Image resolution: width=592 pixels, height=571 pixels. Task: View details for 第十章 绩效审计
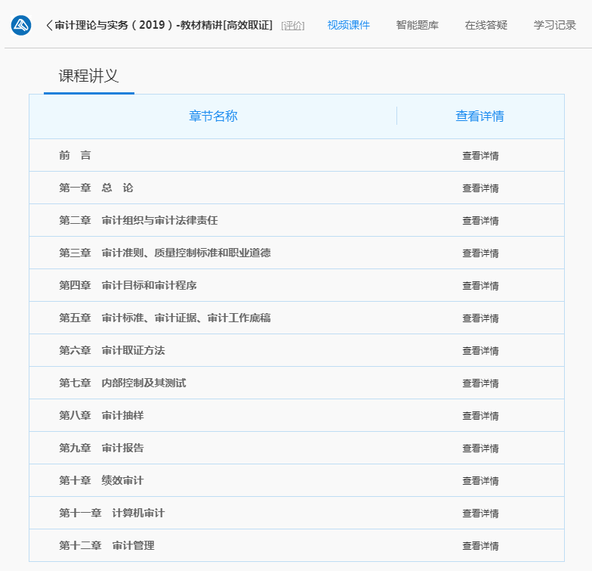click(480, 481)
